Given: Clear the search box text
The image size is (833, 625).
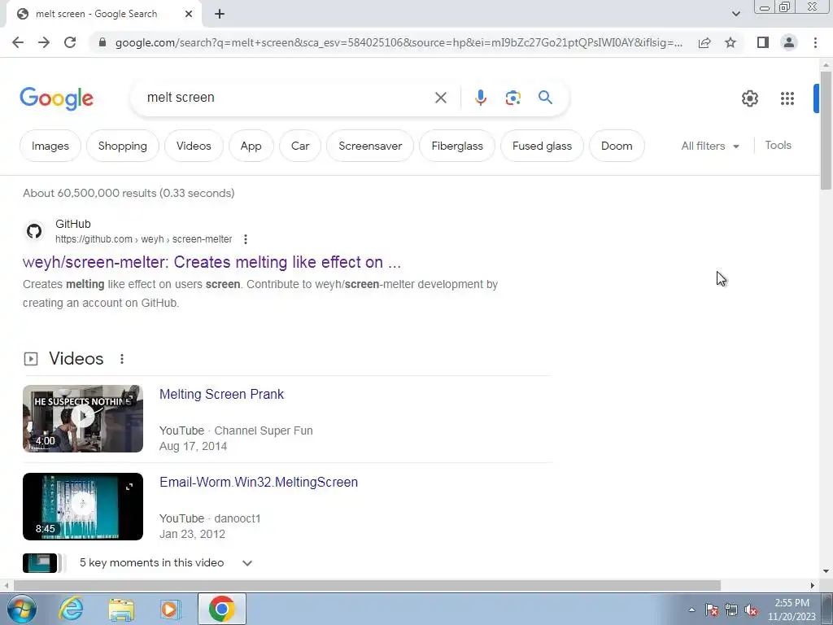Looking at the screenshot, I should tap(440, 98).
